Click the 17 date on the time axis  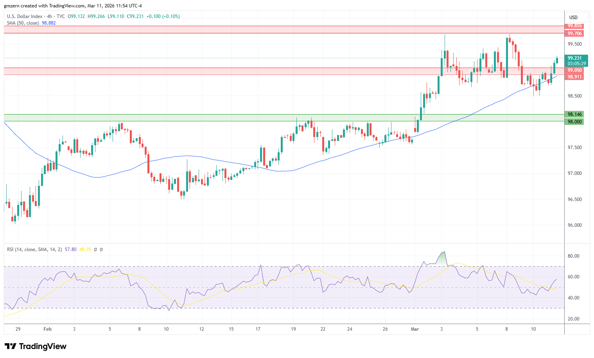click(x=258, y=329)
